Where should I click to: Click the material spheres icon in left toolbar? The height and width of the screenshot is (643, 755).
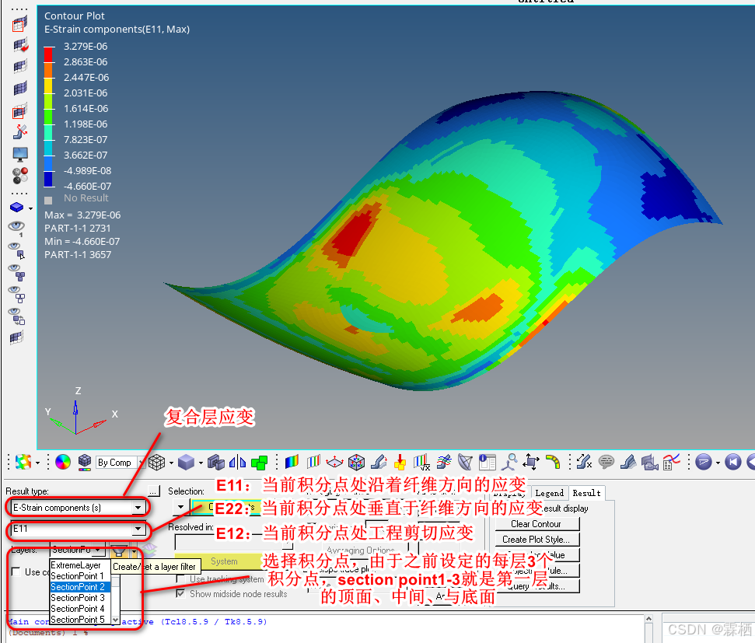[20, 175]
